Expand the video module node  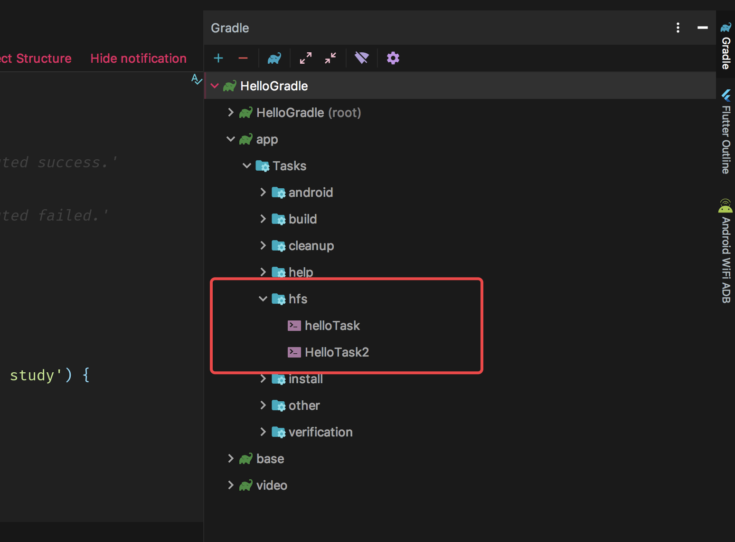231,485
